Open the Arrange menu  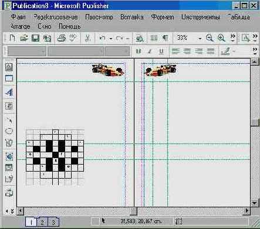[x=21, y=26]
